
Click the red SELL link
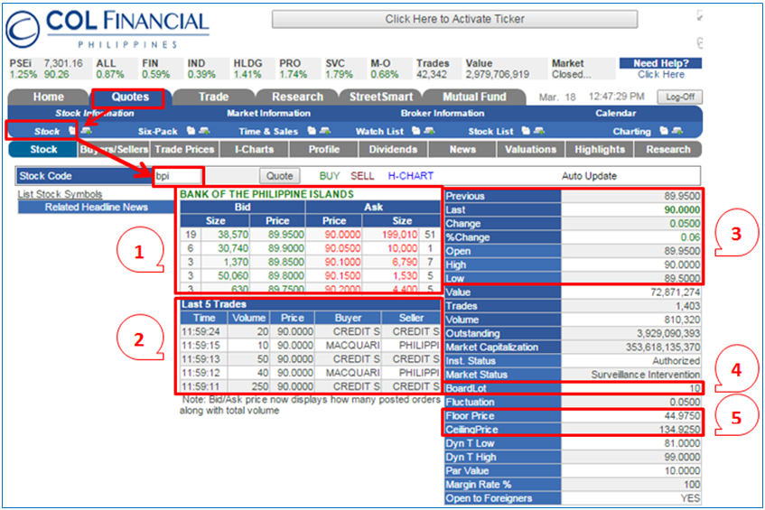pos(362,176)
